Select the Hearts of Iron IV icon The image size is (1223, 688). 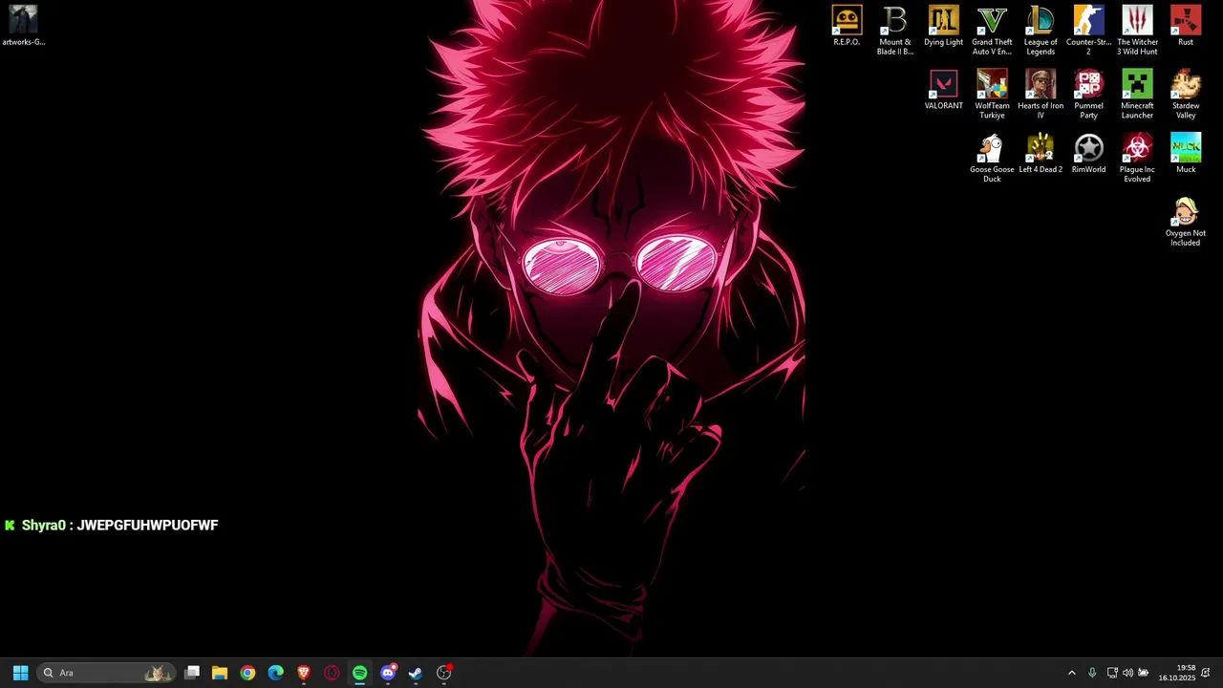tap(1041, 95)
